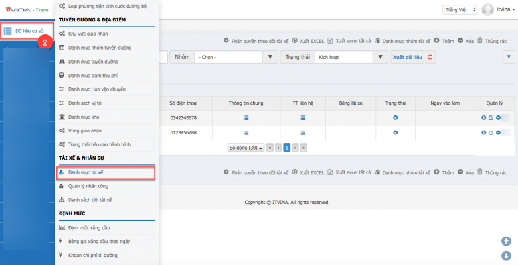Toggle Trạng thái check for row 0342345678
Viewport: 518px width, 265px height.
395,117
